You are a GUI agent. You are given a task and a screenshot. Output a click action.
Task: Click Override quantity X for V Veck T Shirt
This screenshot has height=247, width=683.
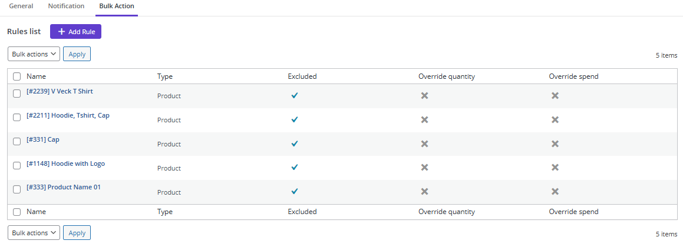(424, 95)
